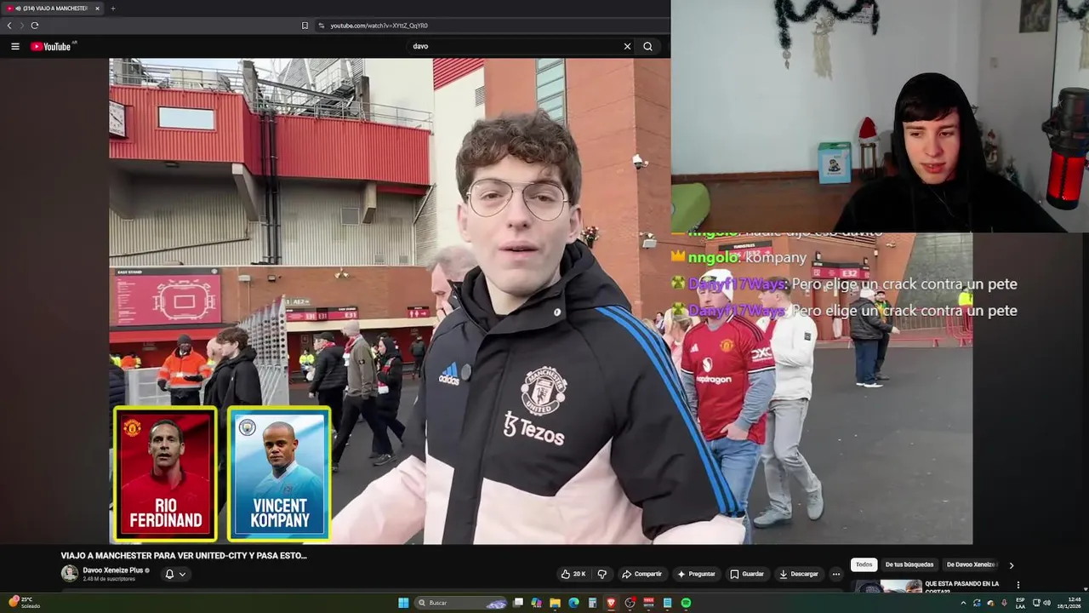This screenshot has height=613, width=1089.
Task: Open volume control in the system tray
Action: tap(1046, 603)
